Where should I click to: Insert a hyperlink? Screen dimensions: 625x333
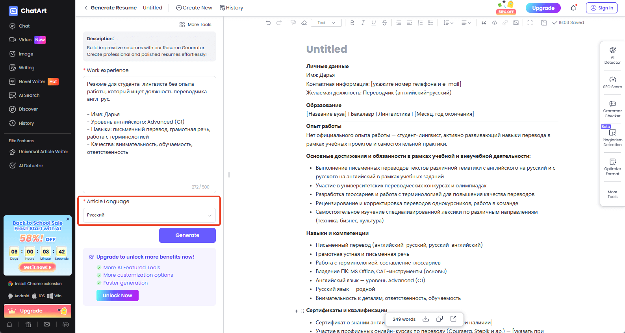505,23
